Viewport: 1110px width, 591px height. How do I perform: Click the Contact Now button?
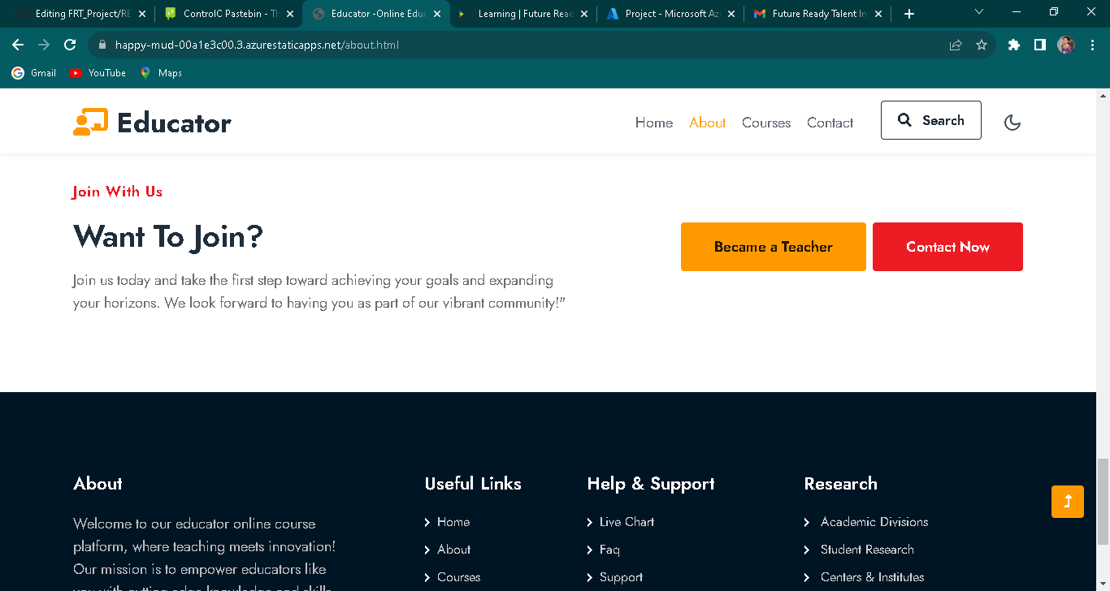[947, 246]
